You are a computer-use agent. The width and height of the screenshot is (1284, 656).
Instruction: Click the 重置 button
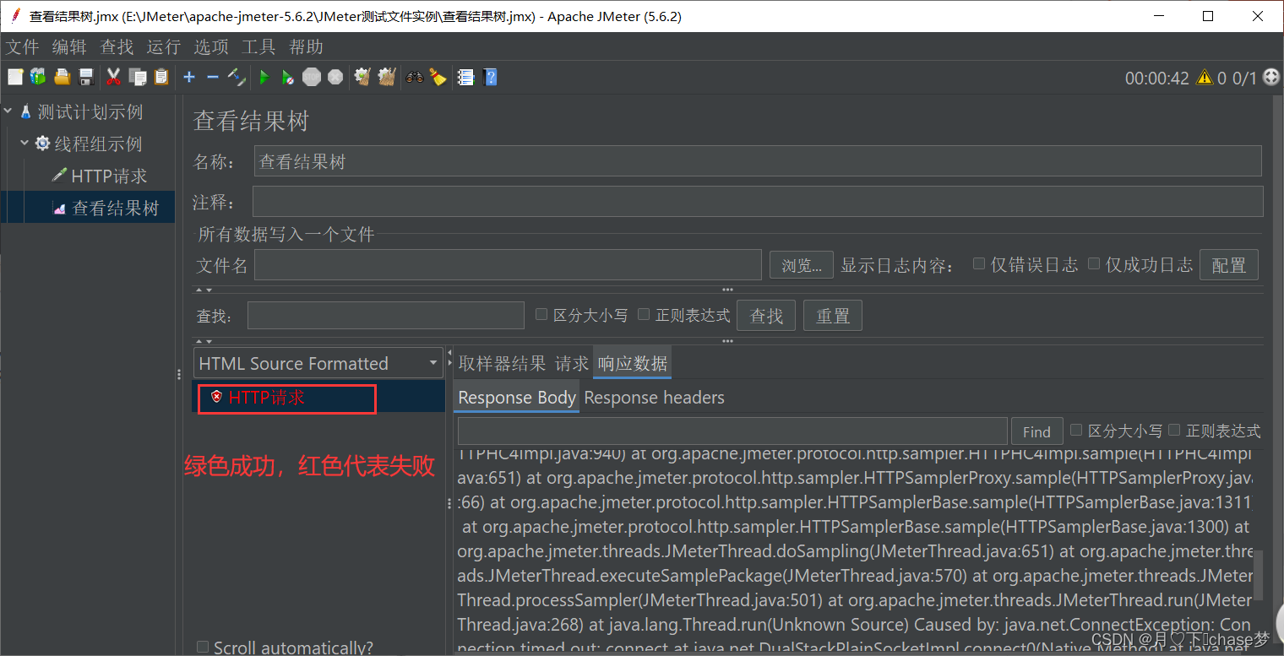pos(833,316)
